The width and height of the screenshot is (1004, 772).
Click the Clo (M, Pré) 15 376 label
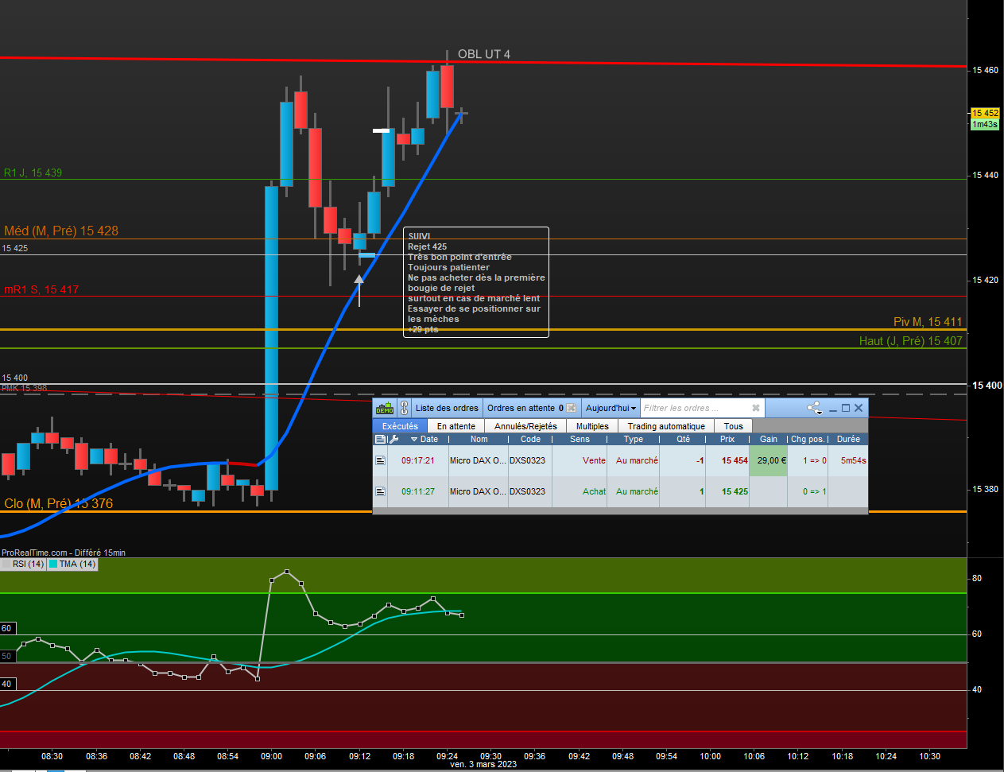coord(59,503)
